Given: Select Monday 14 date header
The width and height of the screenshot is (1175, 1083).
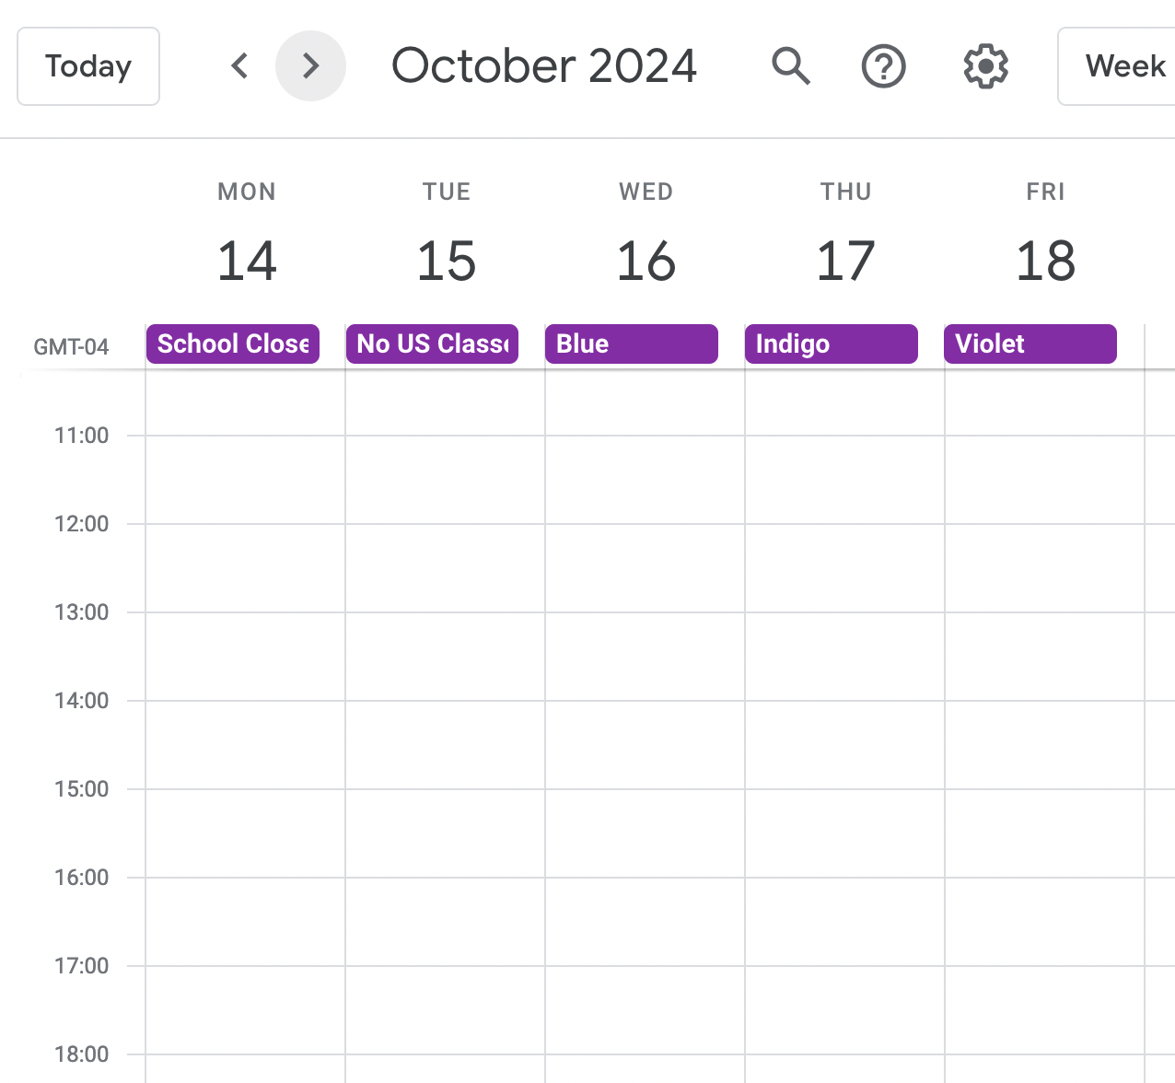Looking at the screenshot, I should tap(247, 261).
